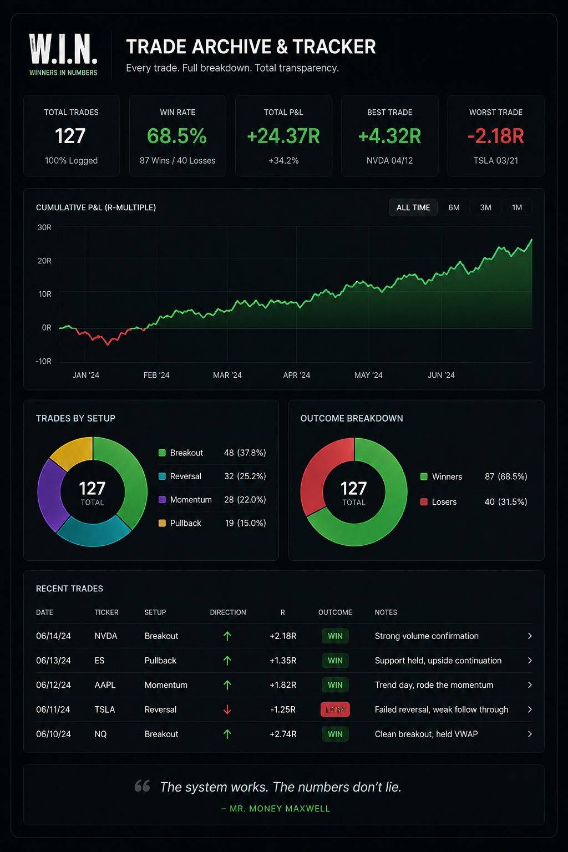Open details chevron for NQ trade
The image size is (568, 852).
pos(530,734)
